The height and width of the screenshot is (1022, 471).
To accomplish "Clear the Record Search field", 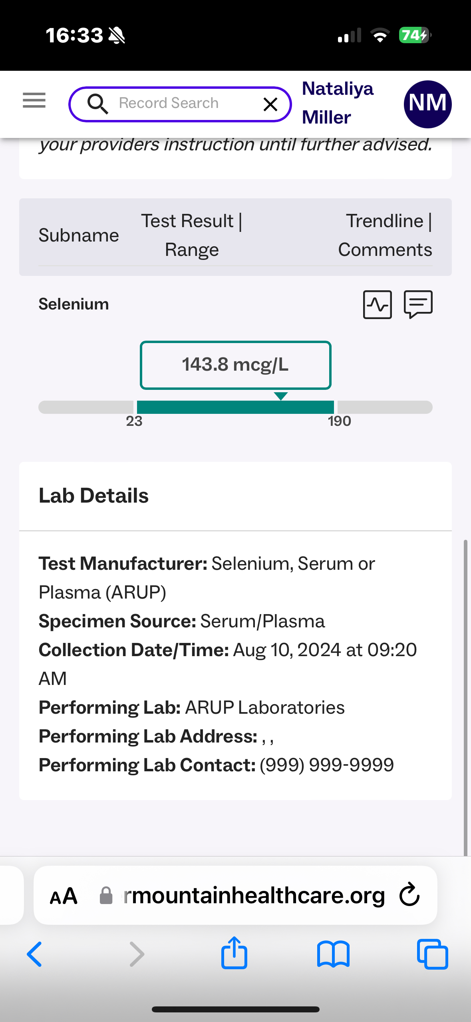I will point(270,104).
